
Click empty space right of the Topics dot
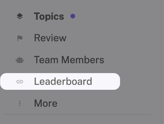115,16
